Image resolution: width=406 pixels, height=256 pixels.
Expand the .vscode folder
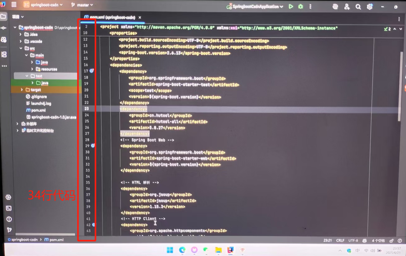[21, 41]
